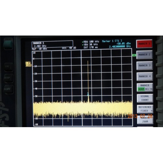This screenshot has height=163, width=163.
Task: Activate the MARKER 2 softkey
Action: [x=144, y=55]
